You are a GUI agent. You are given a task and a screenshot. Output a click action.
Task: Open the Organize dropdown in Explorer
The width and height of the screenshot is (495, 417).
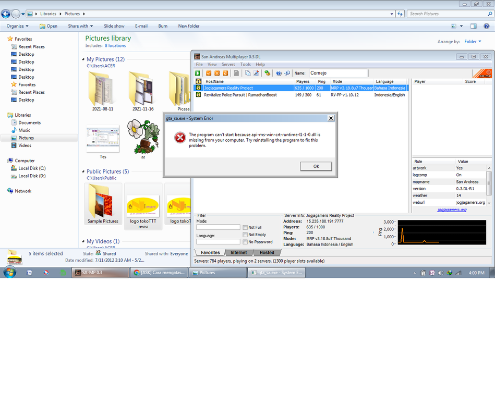17,26
